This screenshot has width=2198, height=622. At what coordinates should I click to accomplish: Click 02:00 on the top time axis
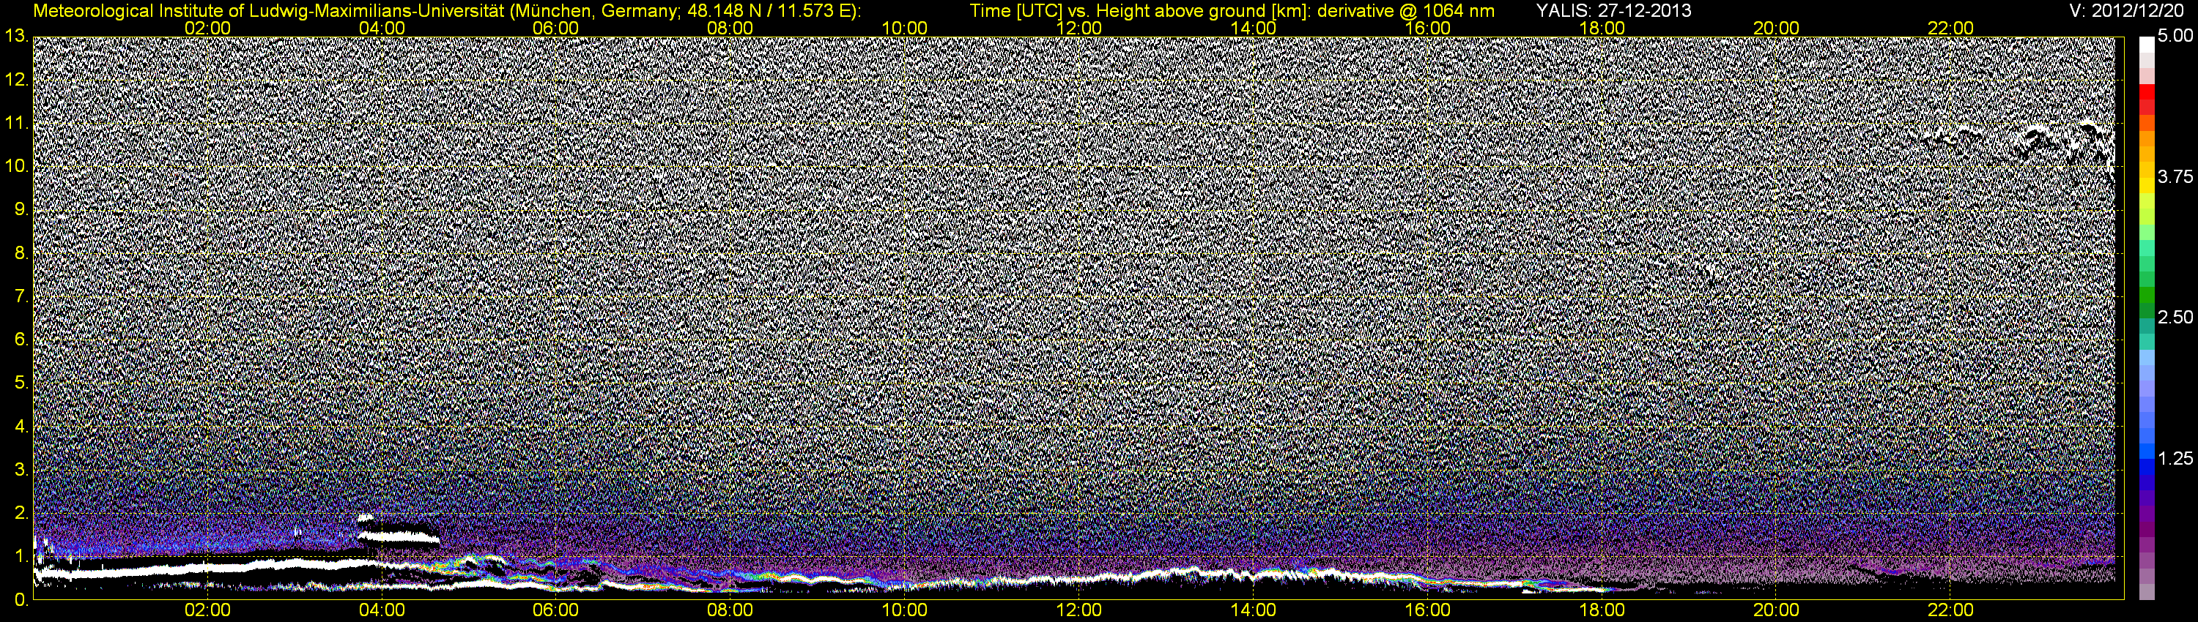pyautogui.click(x=207, y=28)
